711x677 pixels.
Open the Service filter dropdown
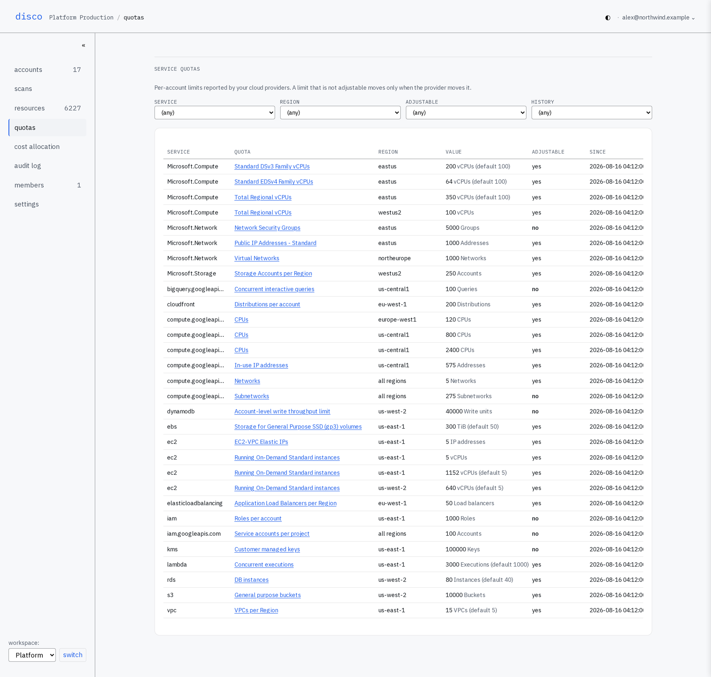pyautogui.click(x=215, y=113)
